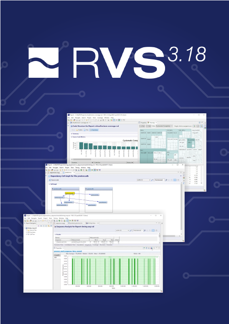The height and width of the screenshot is (324, 229).
Task: Select the sequences.rvsprj tab in call graph window
Action: click(x=54, y=172)
